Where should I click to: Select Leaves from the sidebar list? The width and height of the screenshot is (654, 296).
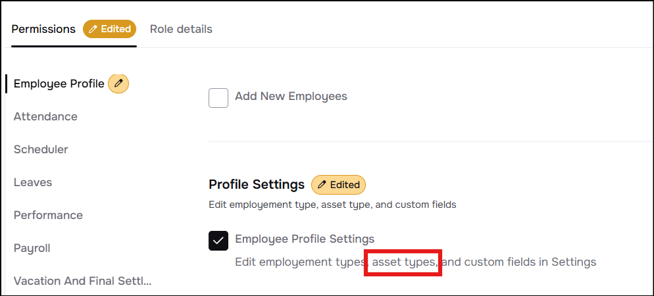(33, 182)
